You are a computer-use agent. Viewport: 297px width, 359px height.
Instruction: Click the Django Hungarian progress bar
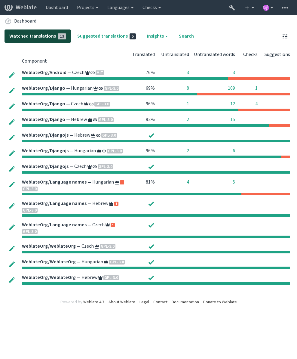click(156, 94)
